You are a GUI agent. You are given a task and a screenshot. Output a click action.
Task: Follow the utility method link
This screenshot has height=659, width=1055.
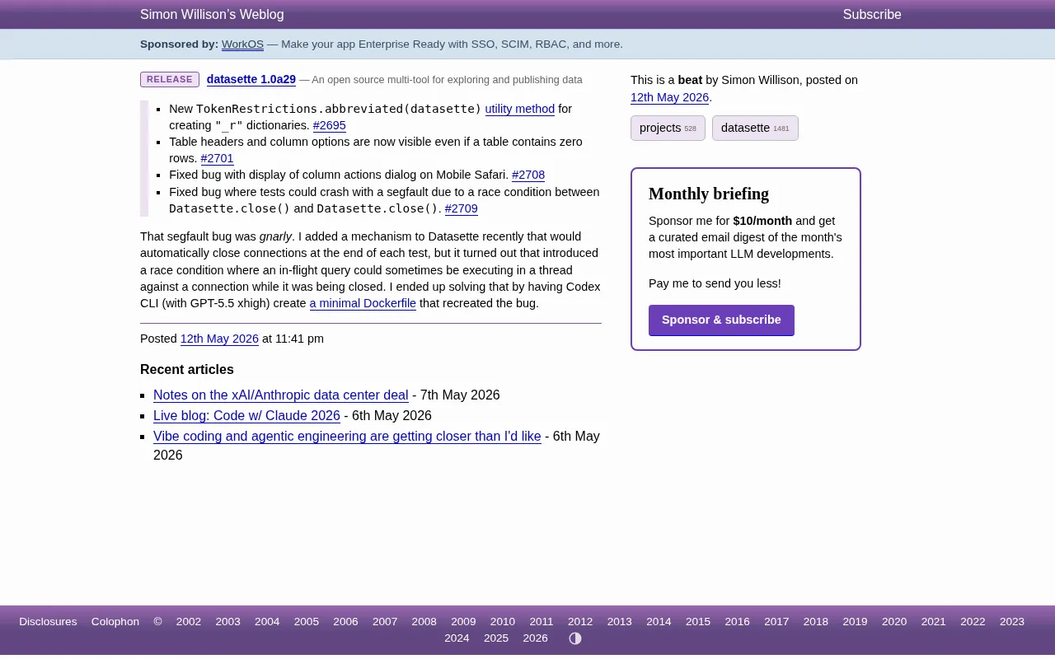(520, 109)
